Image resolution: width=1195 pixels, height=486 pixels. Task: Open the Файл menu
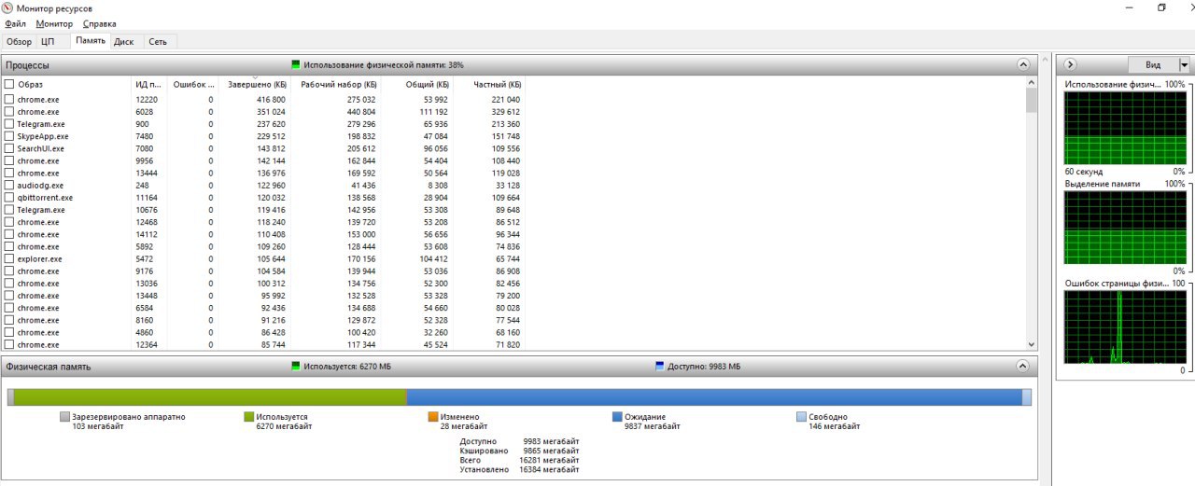click(x=15, y=23)
